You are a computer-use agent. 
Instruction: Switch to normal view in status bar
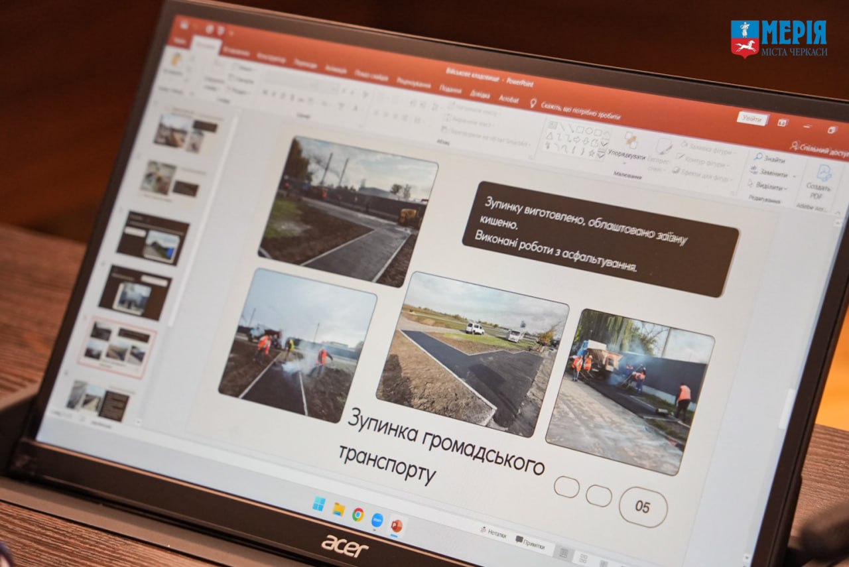(563, 552)
